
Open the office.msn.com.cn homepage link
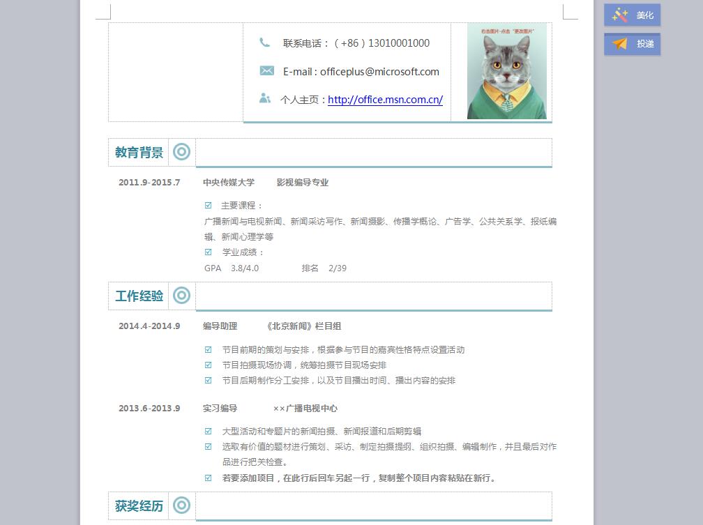pos(385,100)
